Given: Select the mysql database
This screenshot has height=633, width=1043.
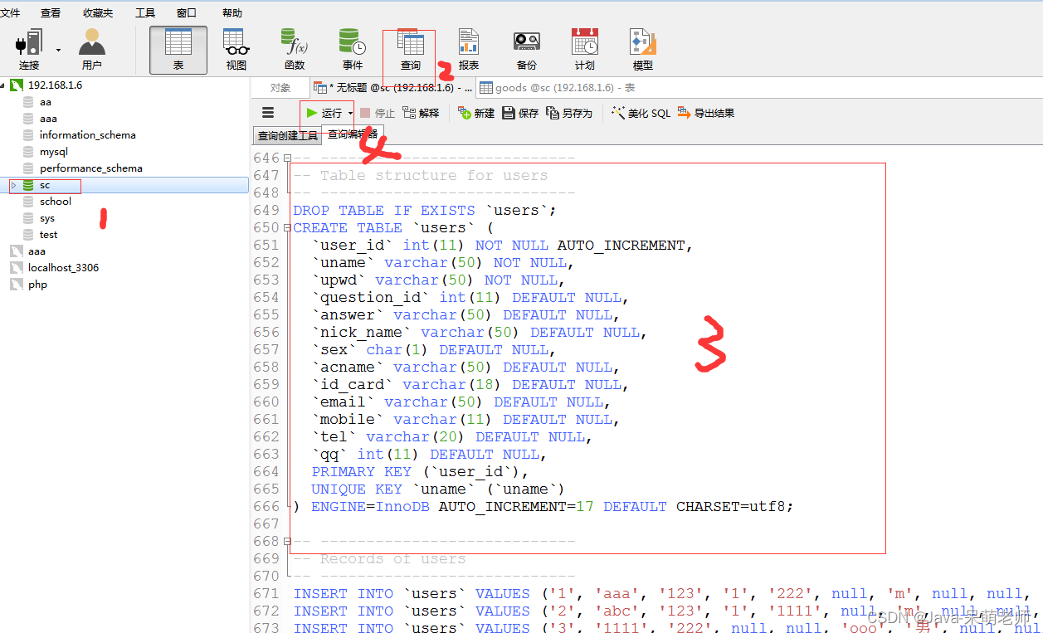Looking at the screenshot, I should (x=53, y=152).
